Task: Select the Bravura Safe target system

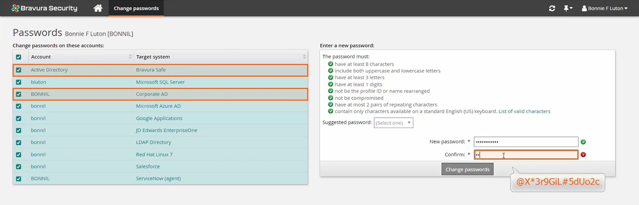Action: [x=151, y=70]
